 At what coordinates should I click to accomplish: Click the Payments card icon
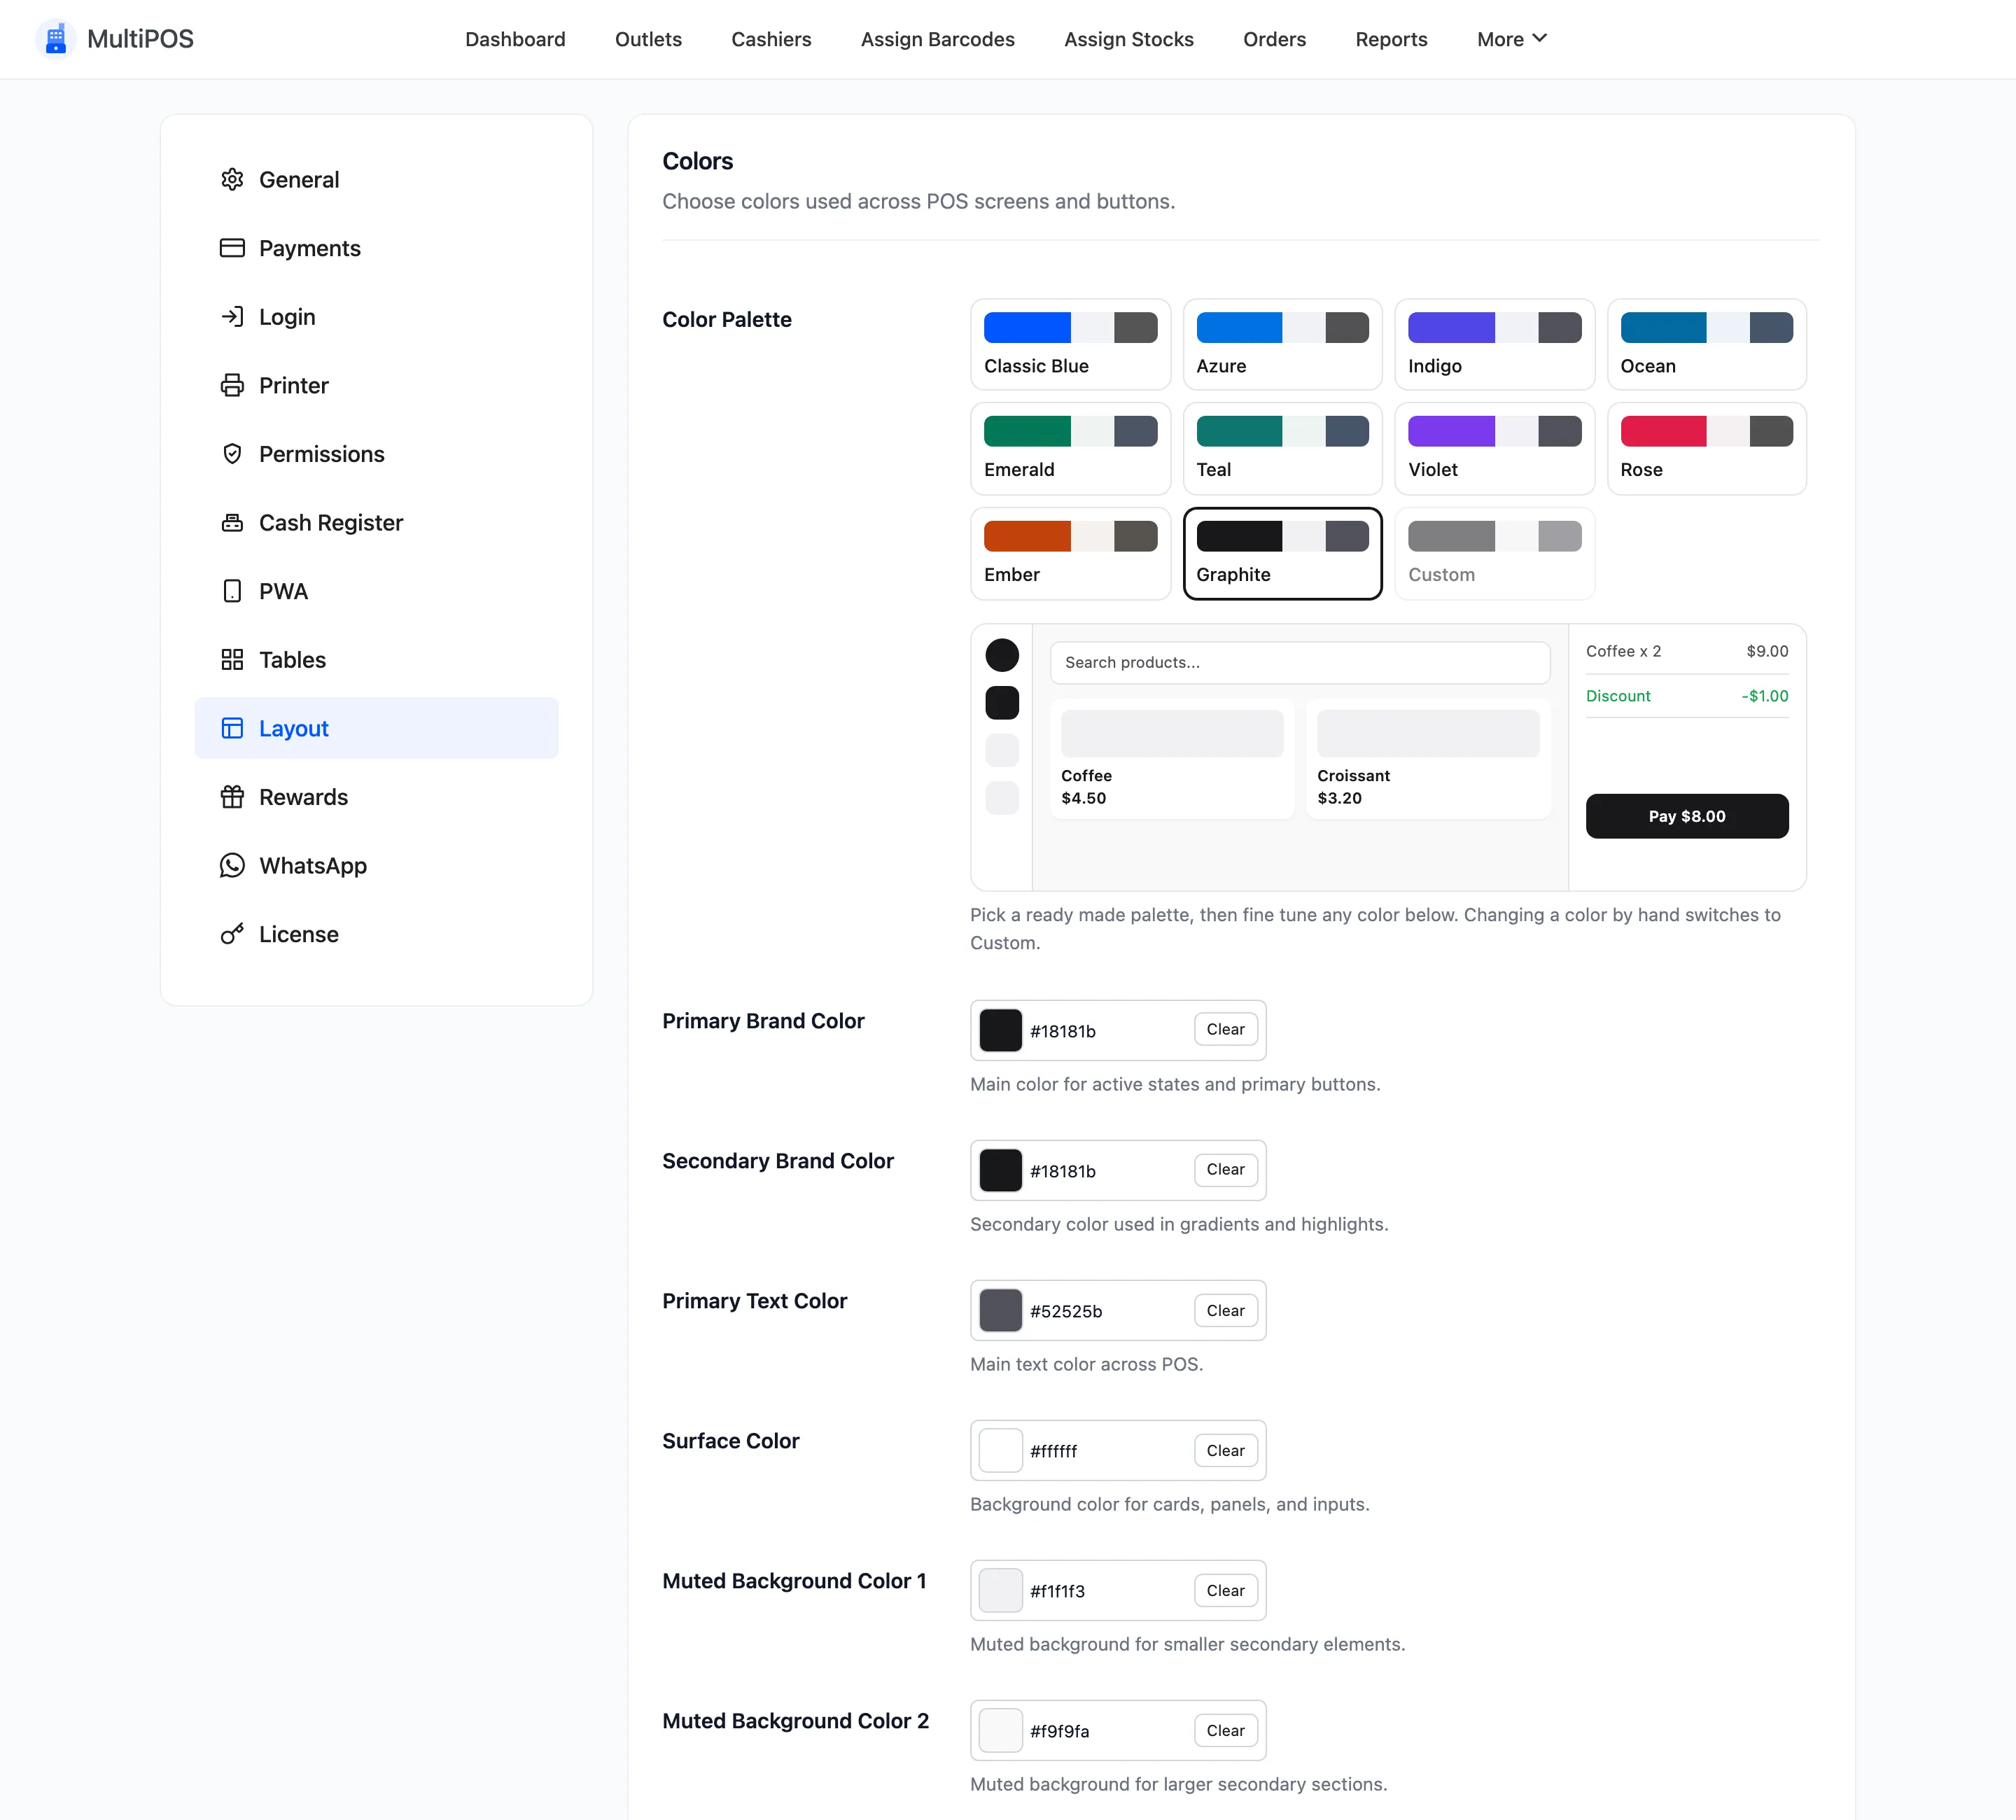coord(232,248)
